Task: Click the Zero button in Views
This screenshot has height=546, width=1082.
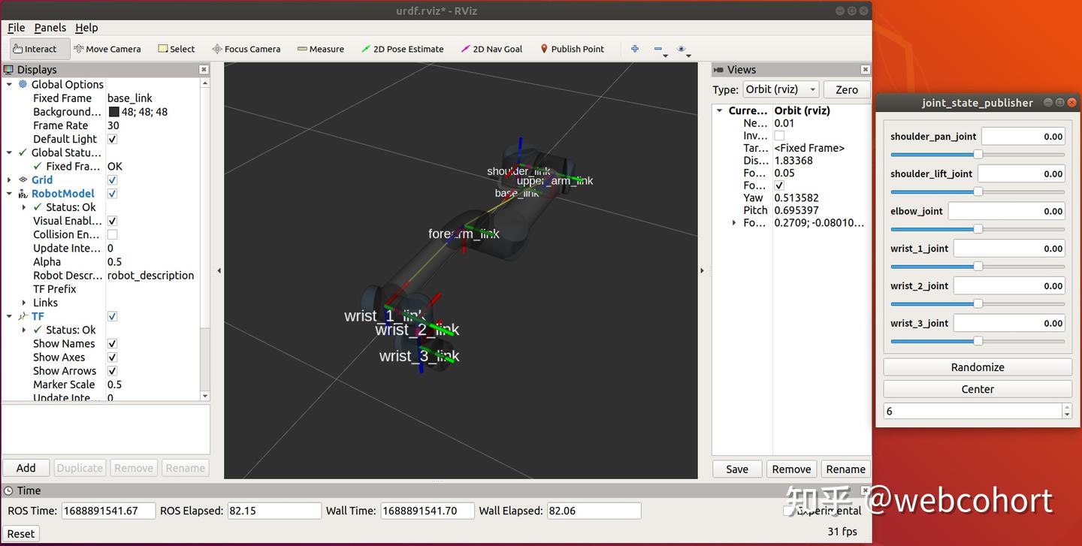Action: (x=847, y=89)
